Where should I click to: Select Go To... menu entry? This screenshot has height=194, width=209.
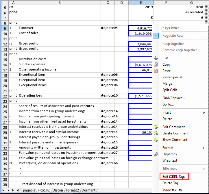[168, 104]
